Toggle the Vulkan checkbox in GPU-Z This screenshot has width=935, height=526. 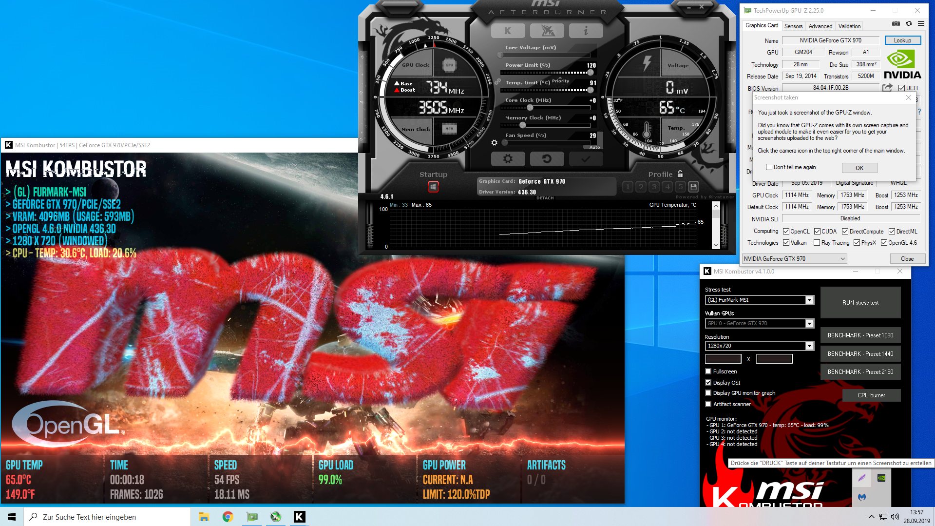pos(786,243)
